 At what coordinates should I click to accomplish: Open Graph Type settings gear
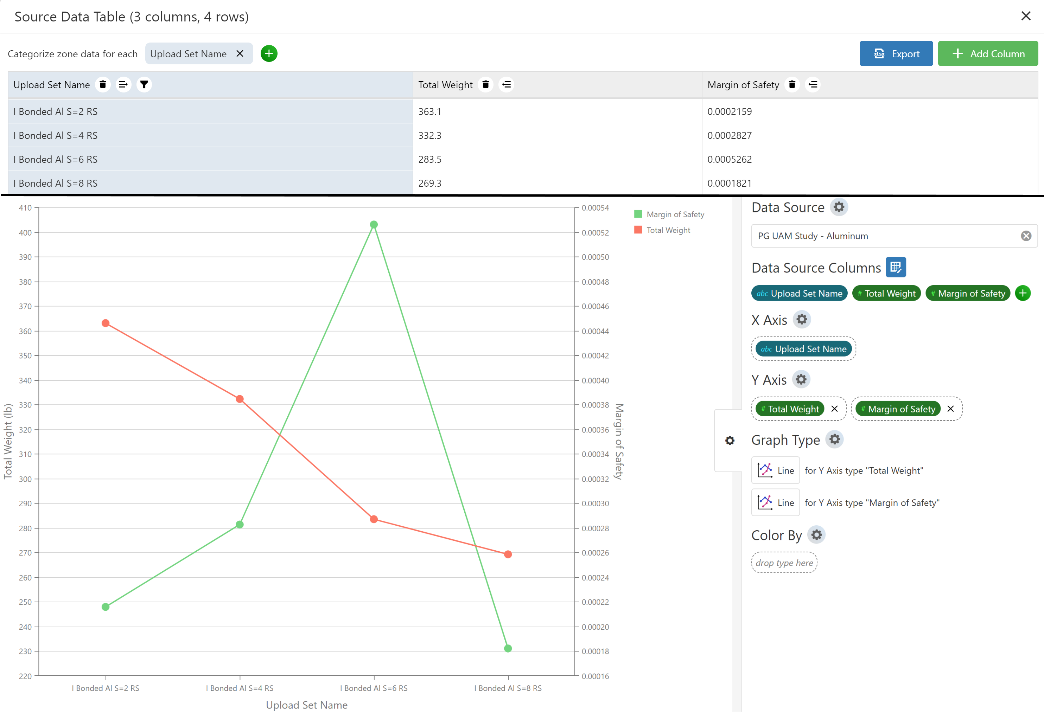835,439
